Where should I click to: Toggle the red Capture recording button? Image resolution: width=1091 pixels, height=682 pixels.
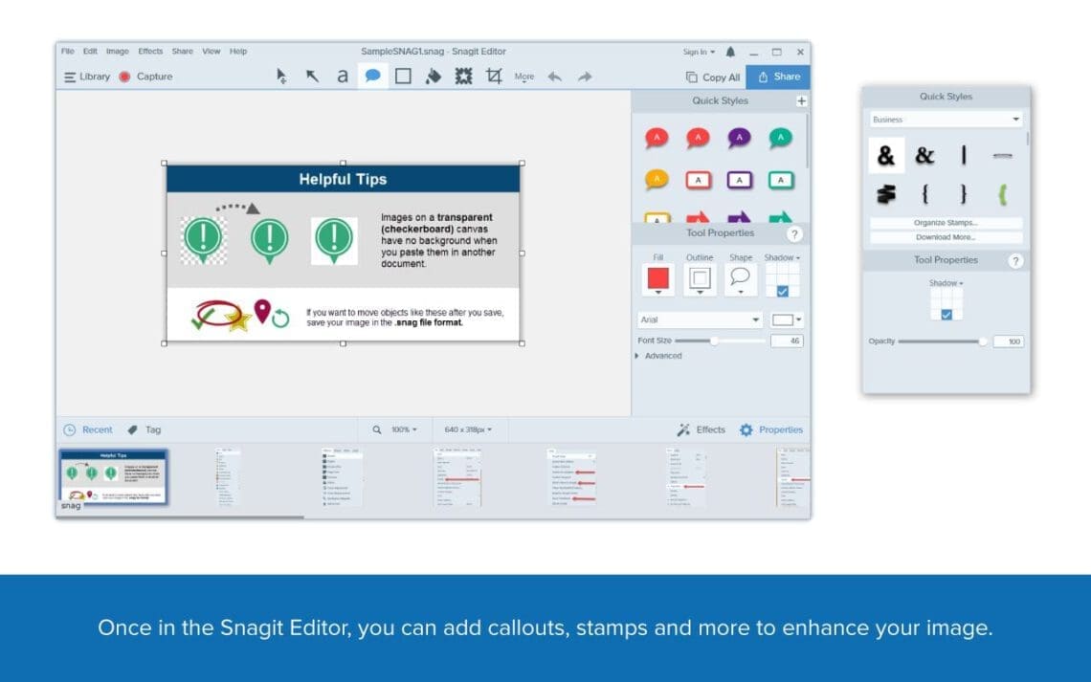[x=123, y=77]
